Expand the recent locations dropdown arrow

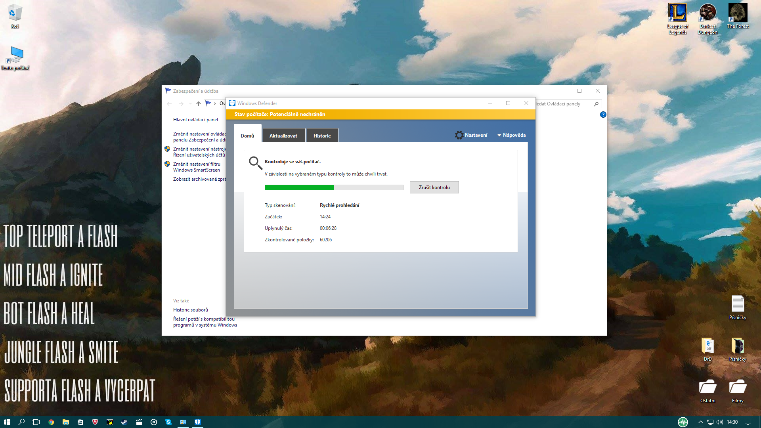190,104
